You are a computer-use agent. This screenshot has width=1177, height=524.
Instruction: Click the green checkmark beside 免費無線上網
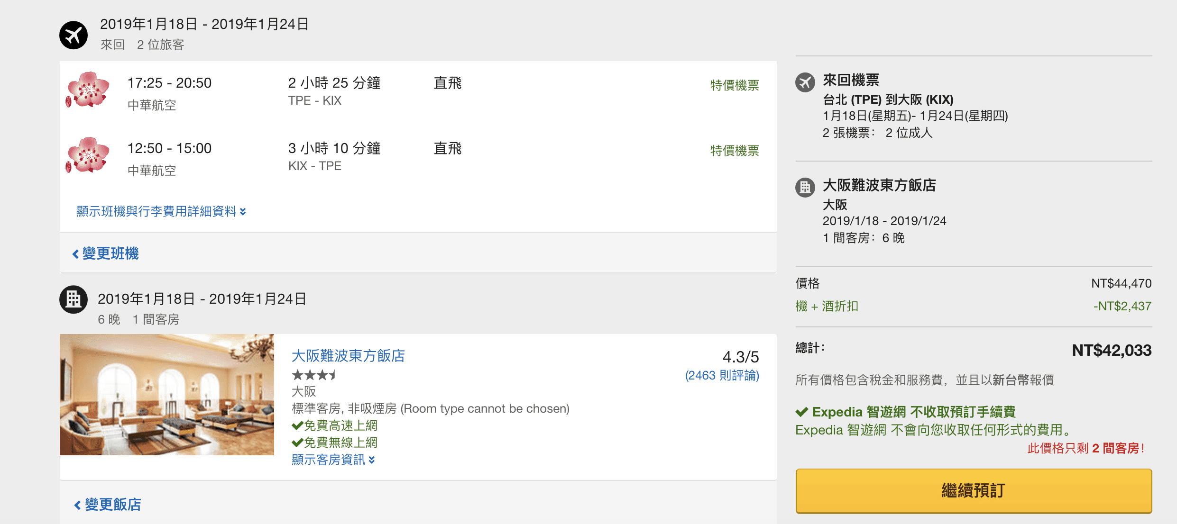297,443
